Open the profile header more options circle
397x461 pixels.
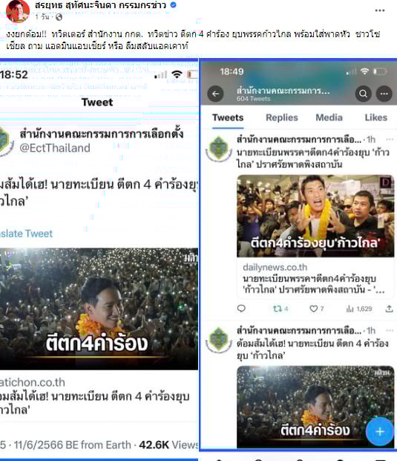(384, 94)
